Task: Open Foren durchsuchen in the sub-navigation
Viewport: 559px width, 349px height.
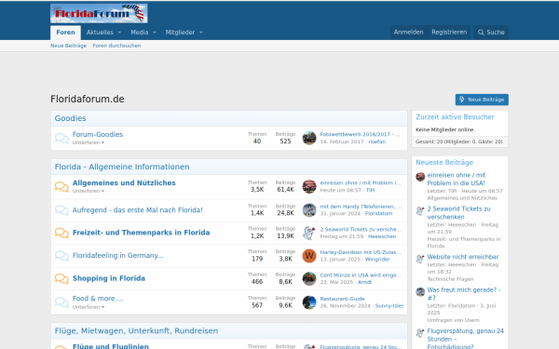Action: tap(117, 46)
